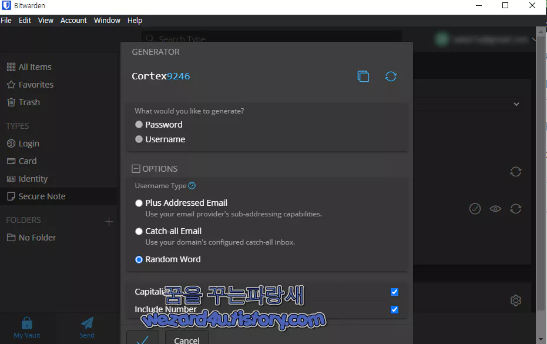The height and width of the screenshot is (344, 547).
Task: Confirm generator with the checkmark button
Action: click(143, 338)
